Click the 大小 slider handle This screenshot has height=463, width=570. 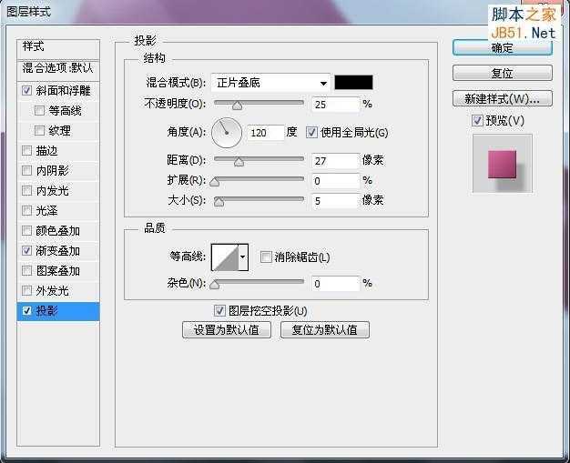[x=219, y=202]
